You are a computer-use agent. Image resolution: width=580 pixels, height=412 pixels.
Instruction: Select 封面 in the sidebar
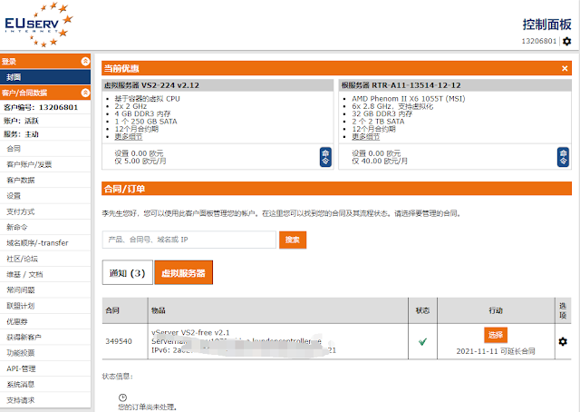(x=13, y=77)
